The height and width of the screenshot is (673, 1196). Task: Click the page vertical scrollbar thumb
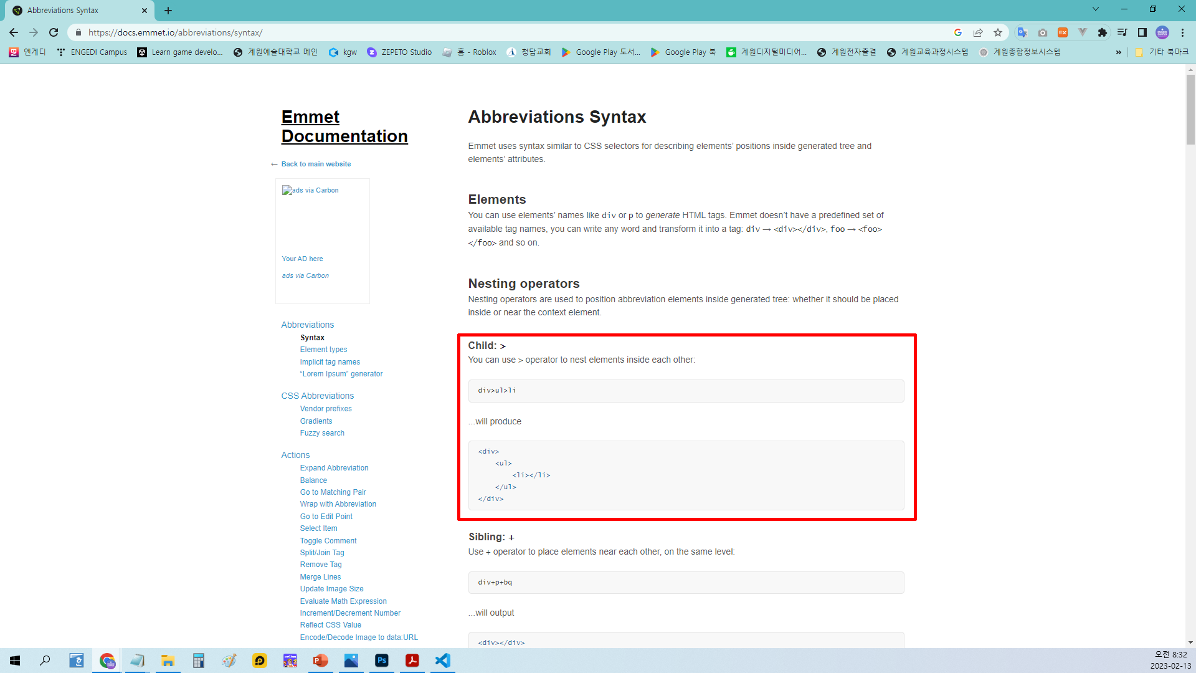click(x=1190, y=109)
